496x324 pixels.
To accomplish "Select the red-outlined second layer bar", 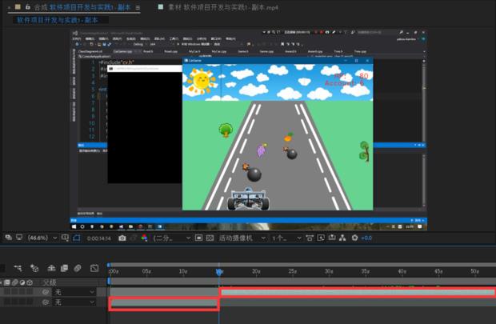I will point(163,304).
